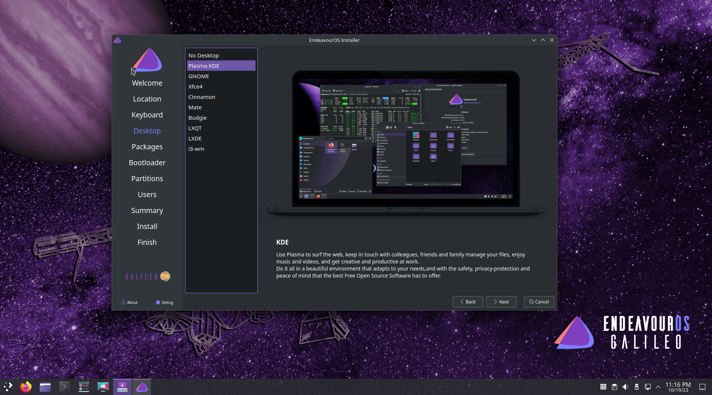Launch Firefox from the taskbar
The width and height of the screenshot is (712, 395).
(26, 387)
